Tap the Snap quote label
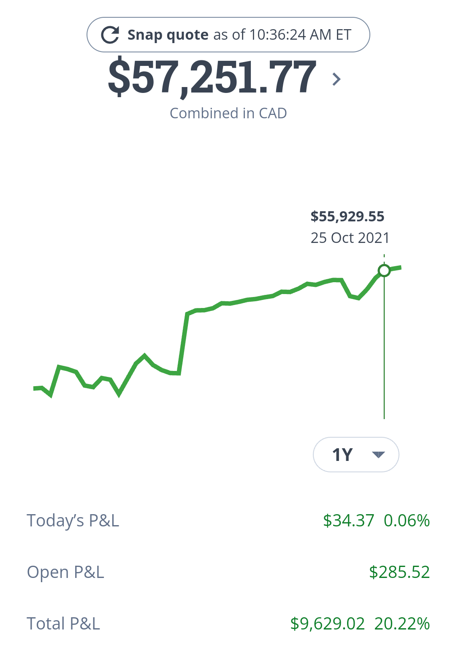Screen dimensions: 456x654 click(x=168, y=35)
